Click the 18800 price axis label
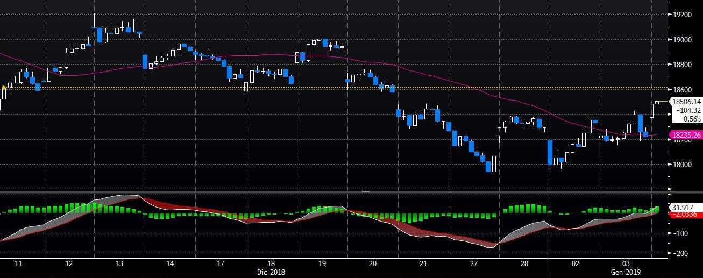703x278 pixels. pos(682,65)
